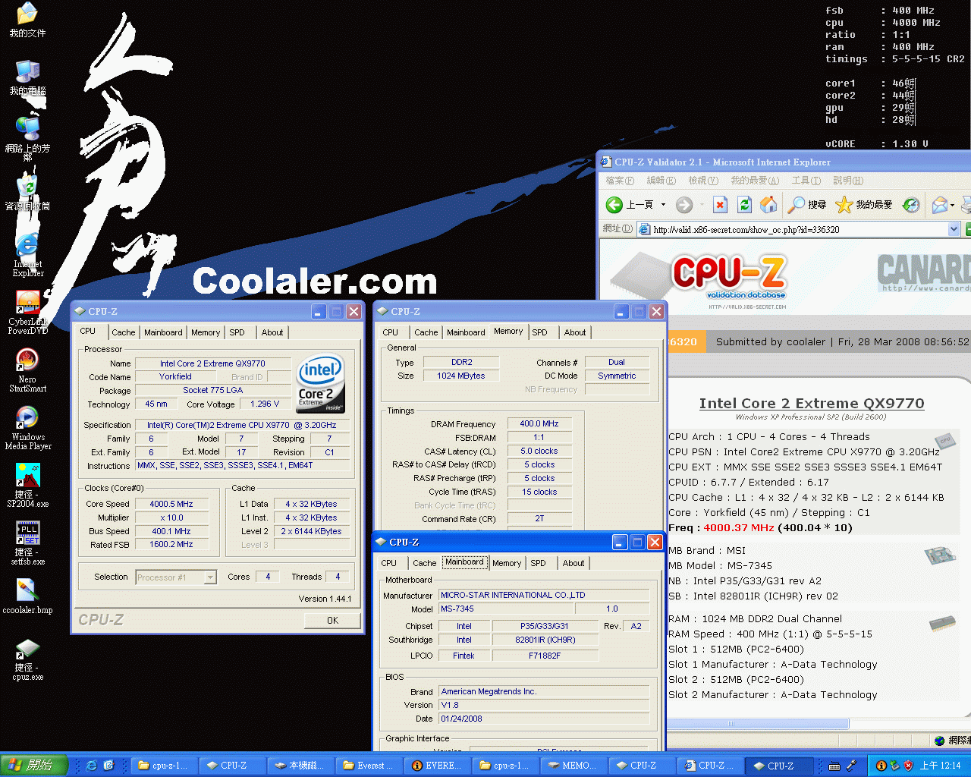Select the Internet Explorer desktop icon
Viewport: 971px width, 777px height.
click(x=27, y=254)
